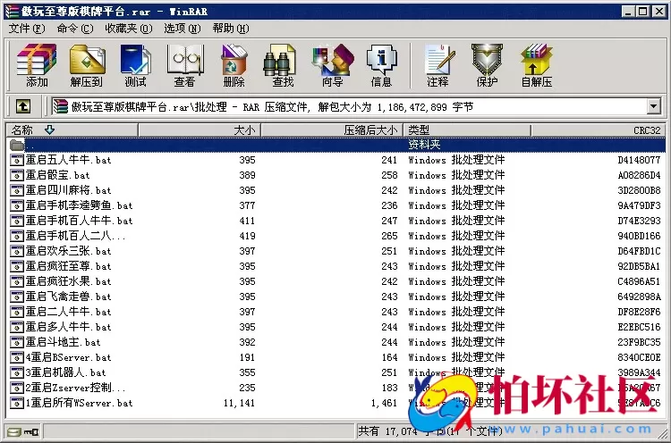Sort by 压缩后大小 column header
Screen dimensions: 671x443
click(x=332, y=130)
